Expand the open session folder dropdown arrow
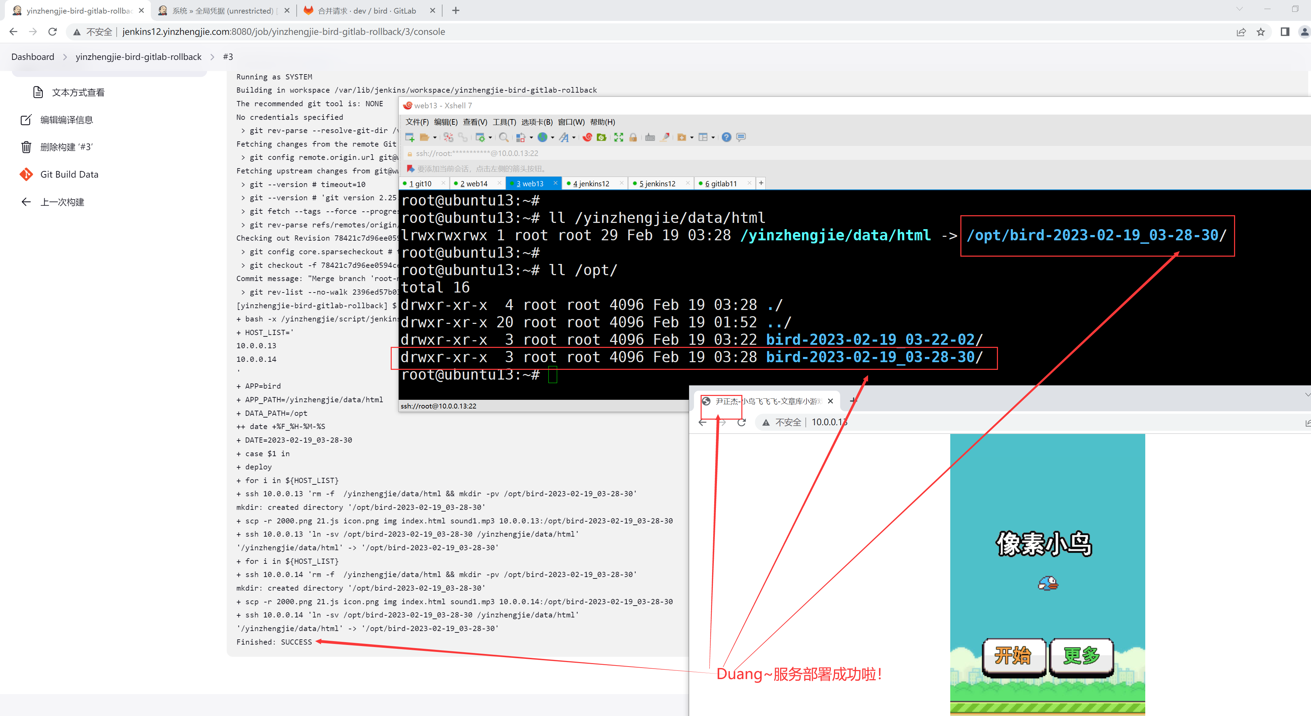This screenshot has width=1311, height=716. tap(435, 138)
